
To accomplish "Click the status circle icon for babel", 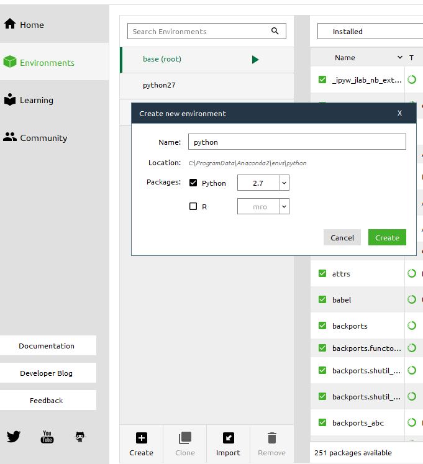I will 412,299.
